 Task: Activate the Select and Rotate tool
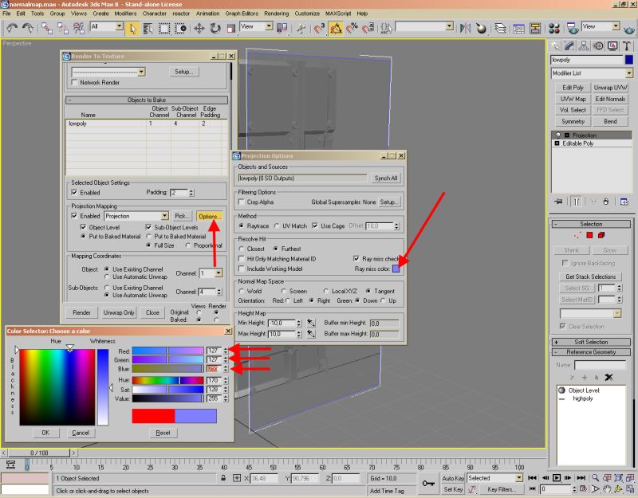point(214,29)
